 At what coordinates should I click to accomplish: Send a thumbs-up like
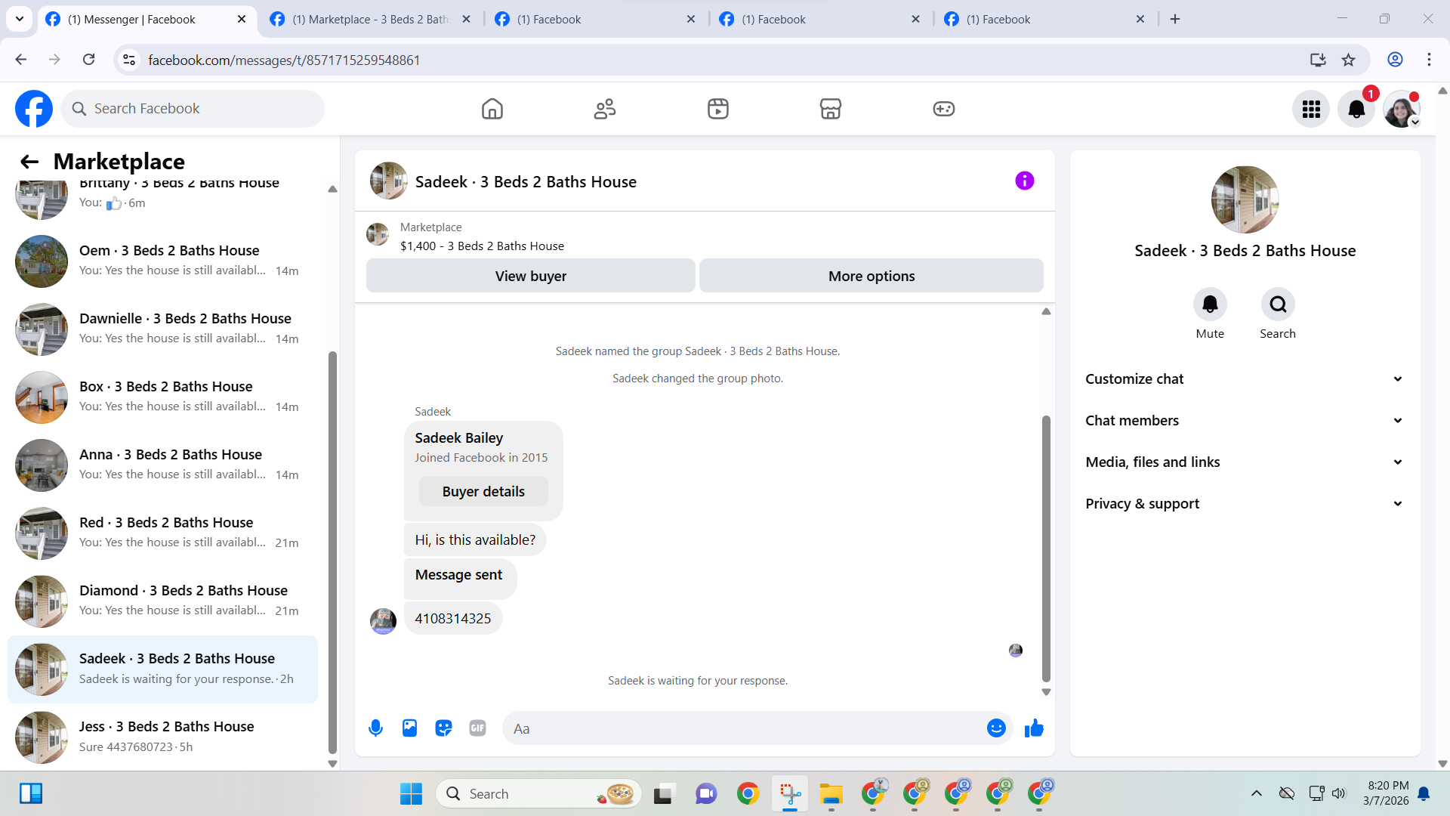[x=1034, y=728]
